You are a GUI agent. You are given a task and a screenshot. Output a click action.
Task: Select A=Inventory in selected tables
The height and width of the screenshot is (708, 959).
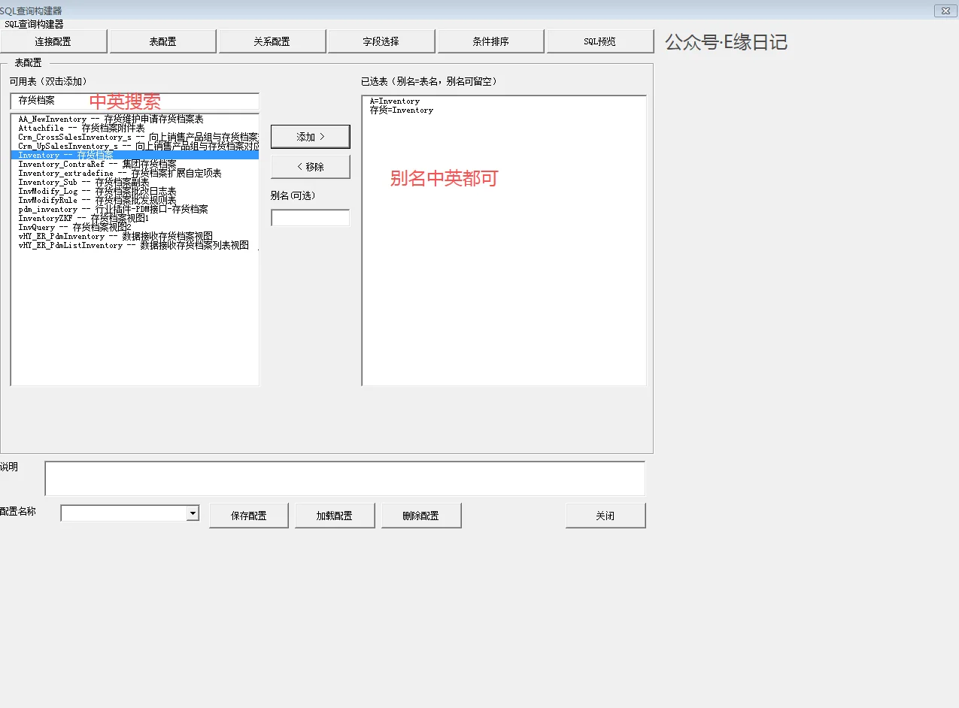click(504, 101)
